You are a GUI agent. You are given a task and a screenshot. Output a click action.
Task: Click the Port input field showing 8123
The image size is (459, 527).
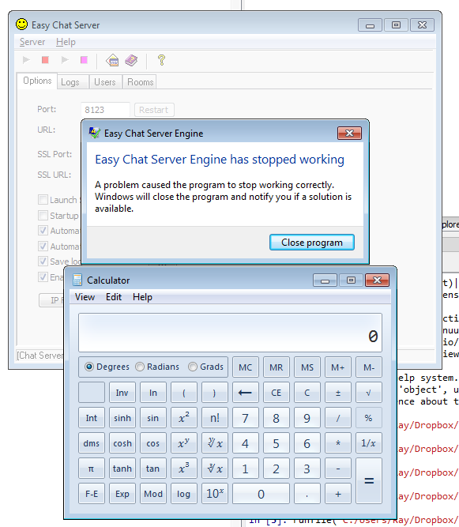click(105, 110)
